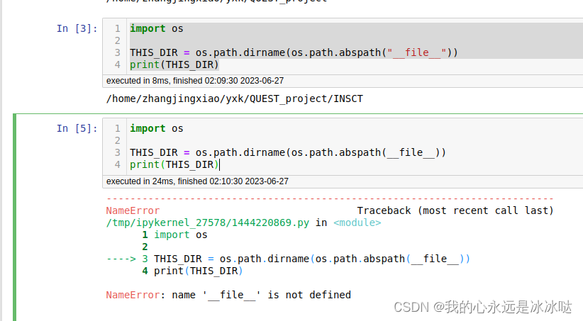
Task: Click 'Traceback (most recent call last)' text
Action: [455, 210]
